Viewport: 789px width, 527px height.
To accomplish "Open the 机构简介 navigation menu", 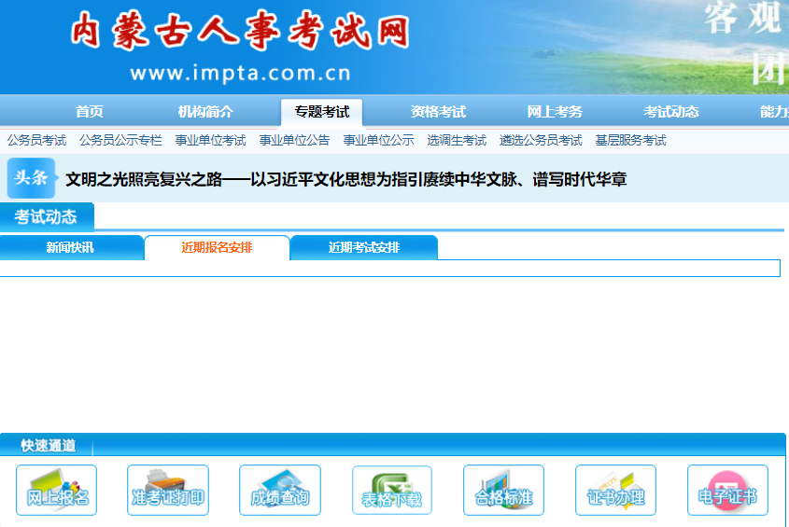I will (x=205, y=112).
